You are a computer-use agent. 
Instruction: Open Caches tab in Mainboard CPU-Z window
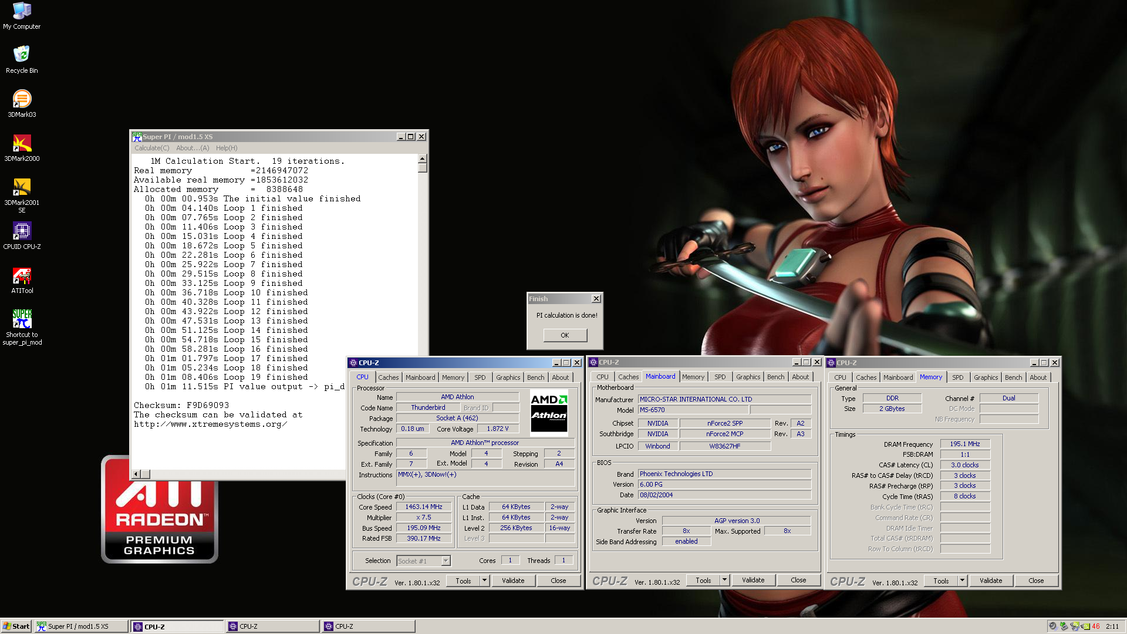(628, 377)
